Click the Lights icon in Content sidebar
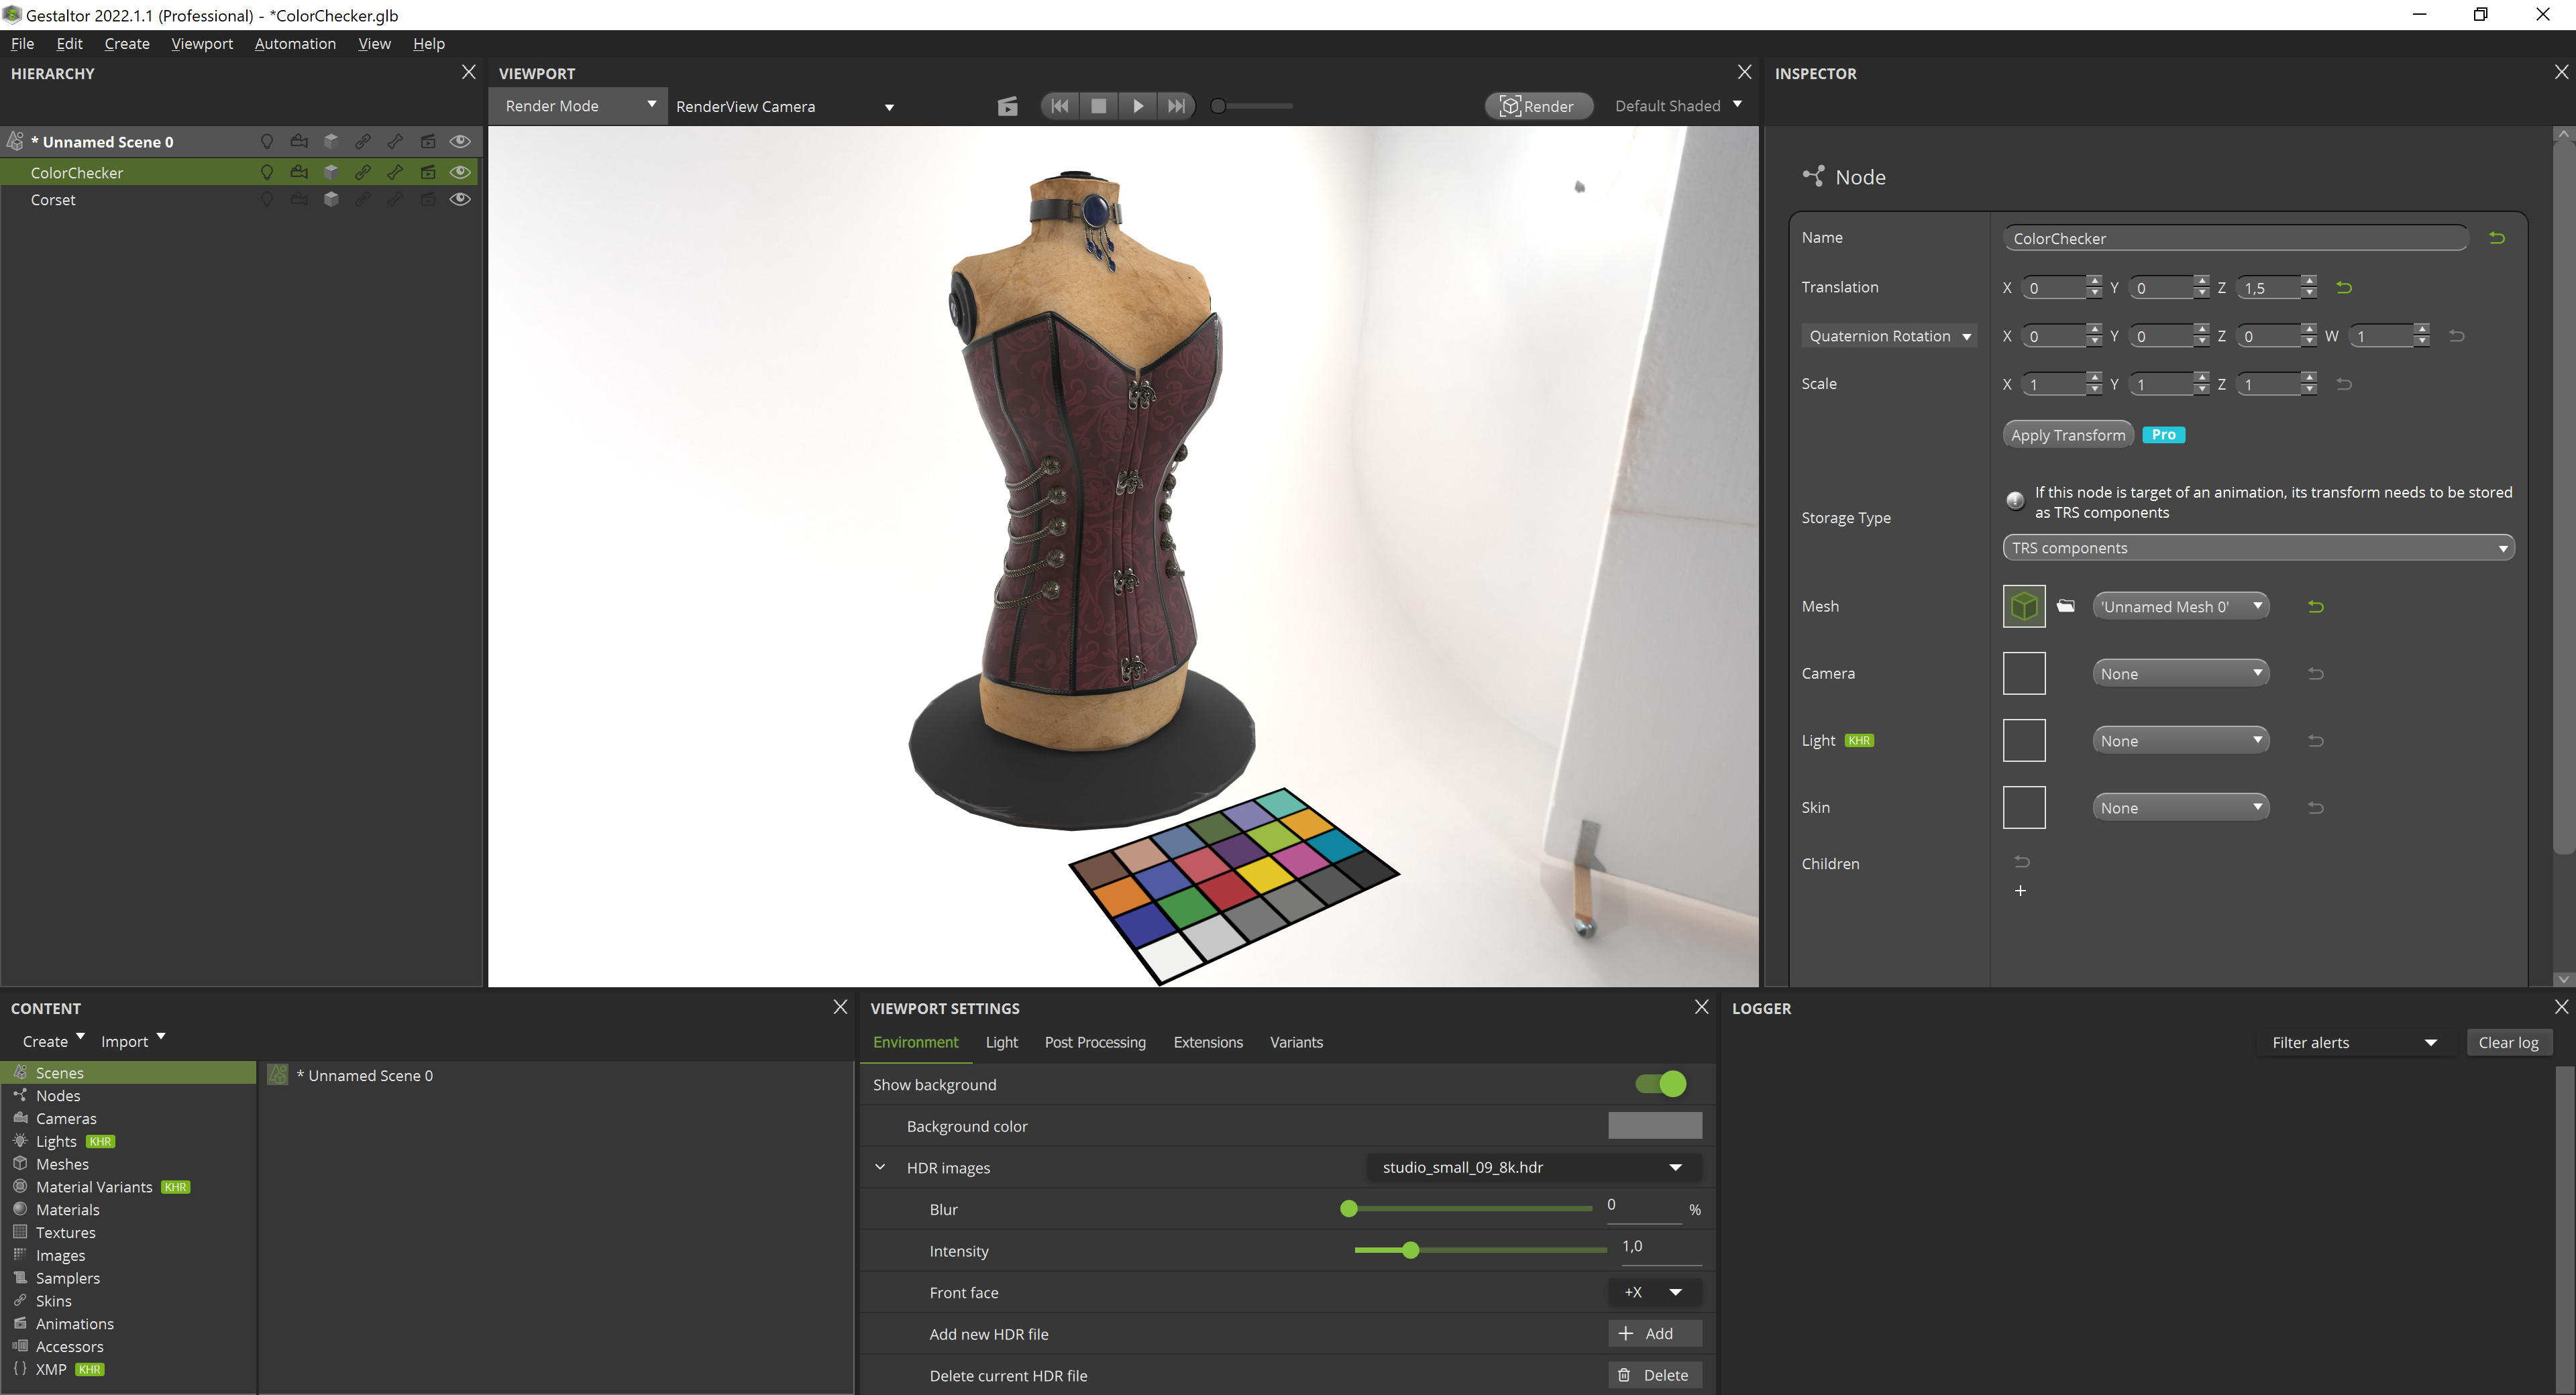 click(x=21, y=1141)
